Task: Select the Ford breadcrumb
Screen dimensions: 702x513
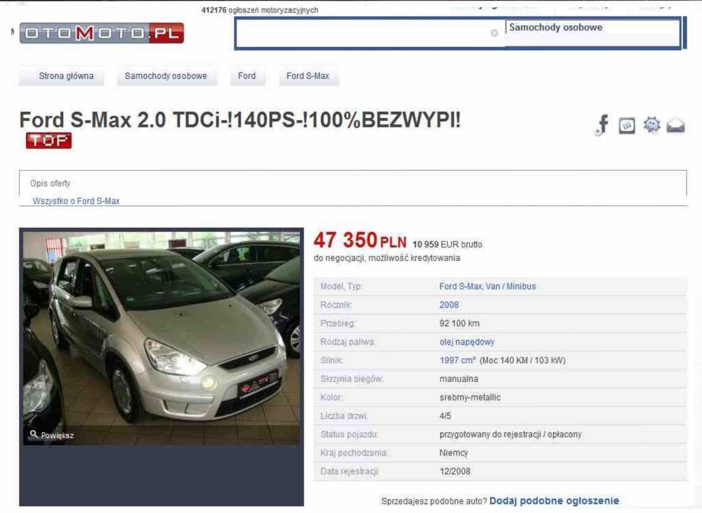Action: [247, 76]
